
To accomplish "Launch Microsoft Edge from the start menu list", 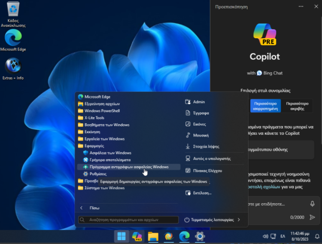I will pyautogui.click(x=94, y=97).
